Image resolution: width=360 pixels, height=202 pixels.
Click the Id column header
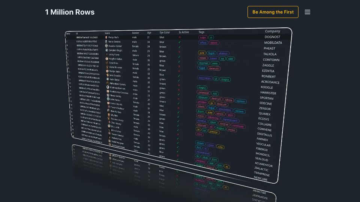click(77, 33)
